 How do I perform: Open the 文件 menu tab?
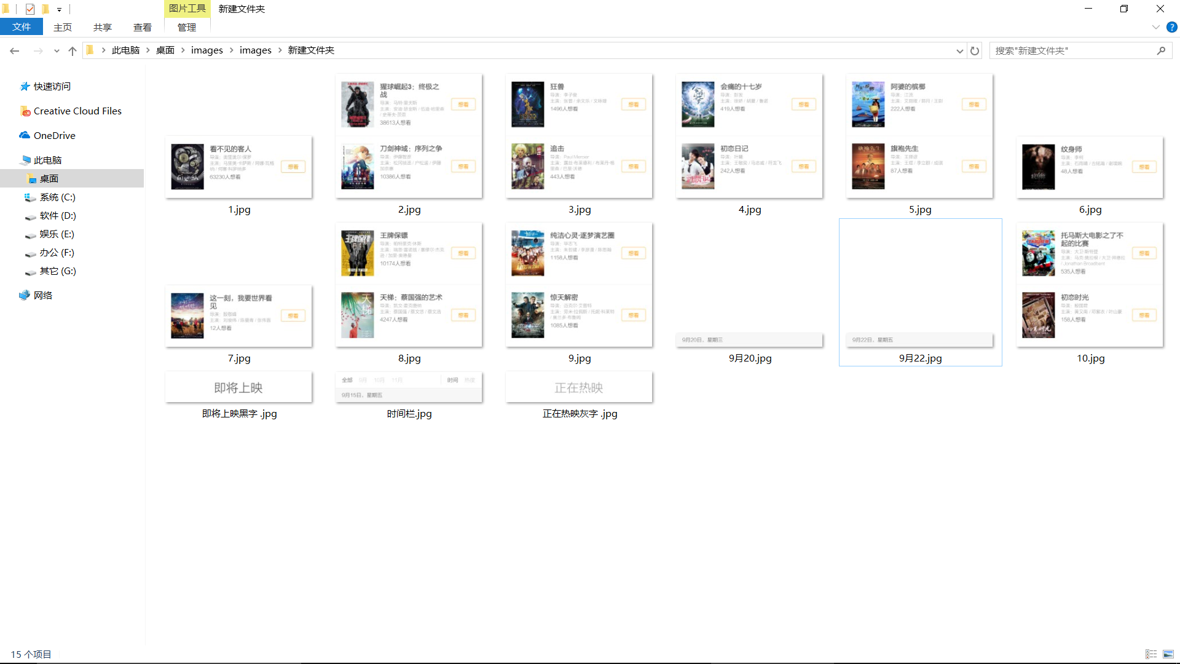click(22, 27)
